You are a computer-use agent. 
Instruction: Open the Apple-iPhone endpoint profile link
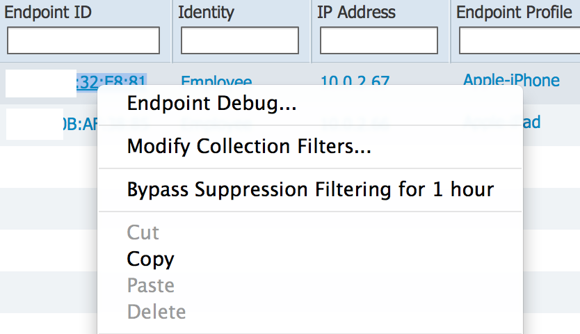[x=511, y=80]
